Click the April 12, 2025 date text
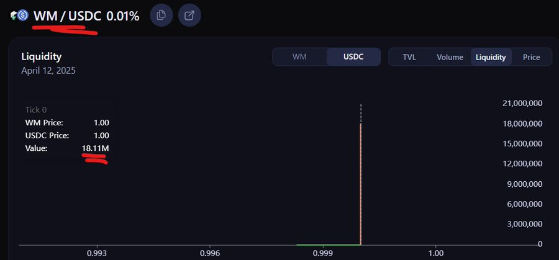559x260 pixels. click(48, 71)
